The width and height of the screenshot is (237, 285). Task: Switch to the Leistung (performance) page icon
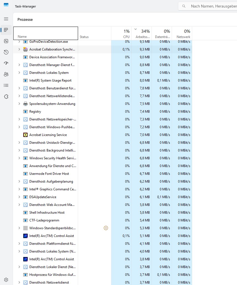[x=6, y=41]
